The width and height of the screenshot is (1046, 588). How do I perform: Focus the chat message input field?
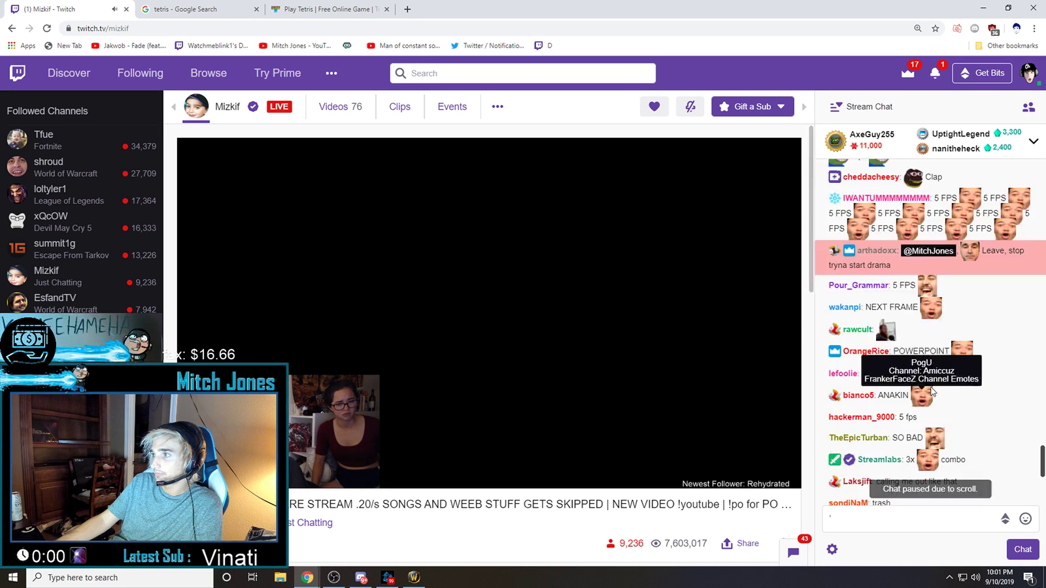911,519
